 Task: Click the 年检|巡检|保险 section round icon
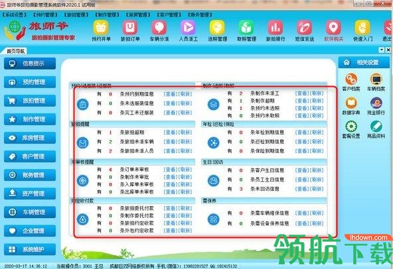pyautogui.click(x=214, y=143)
